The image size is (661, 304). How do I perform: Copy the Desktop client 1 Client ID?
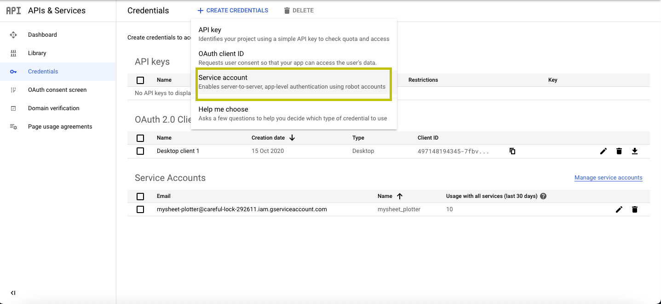click(512, 151)
